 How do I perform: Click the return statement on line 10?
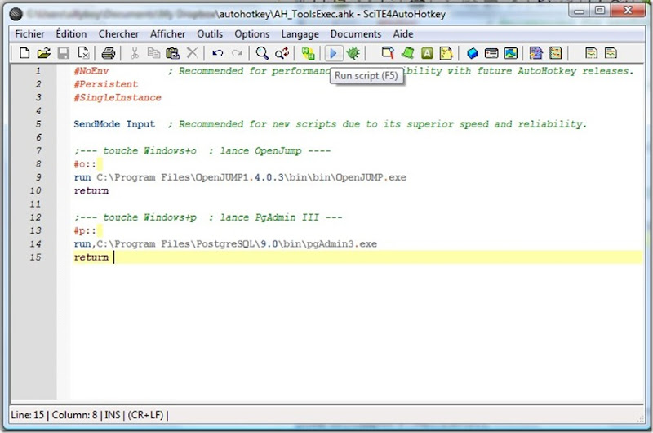pyautogui.click(x=91, y=191)
